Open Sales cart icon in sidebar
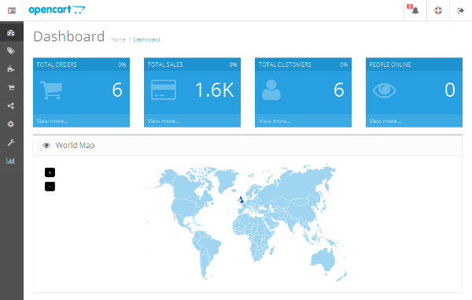This screenshot has width=472, height=300. pos(11,87)
